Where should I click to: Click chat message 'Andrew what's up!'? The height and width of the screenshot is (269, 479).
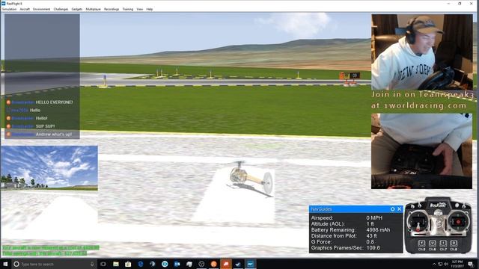click(54, 134)
